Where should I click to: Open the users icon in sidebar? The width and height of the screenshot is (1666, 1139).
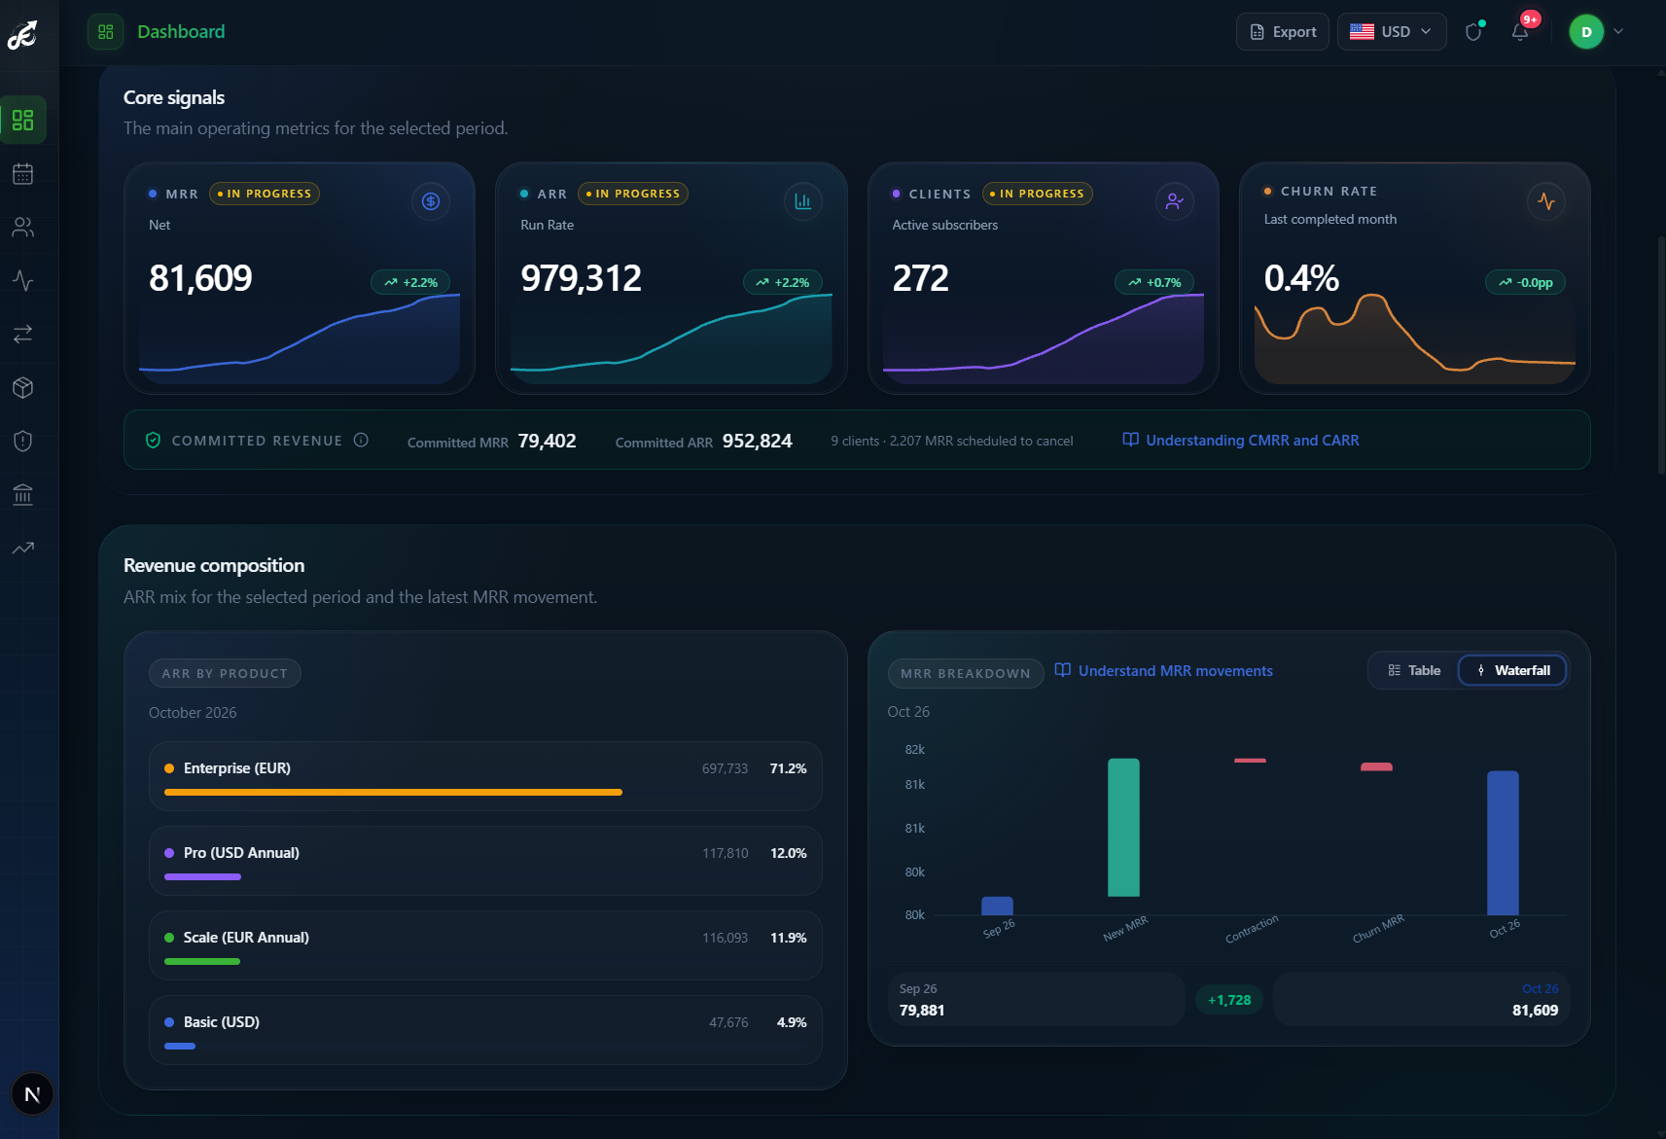(23, 228)
